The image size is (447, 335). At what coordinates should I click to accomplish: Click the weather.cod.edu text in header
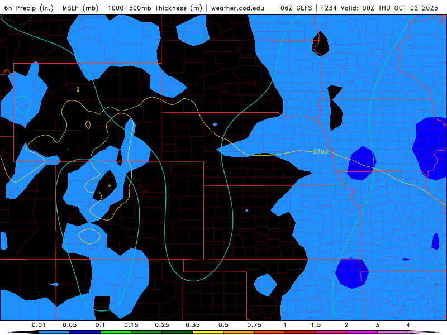[x=237, y=8]
